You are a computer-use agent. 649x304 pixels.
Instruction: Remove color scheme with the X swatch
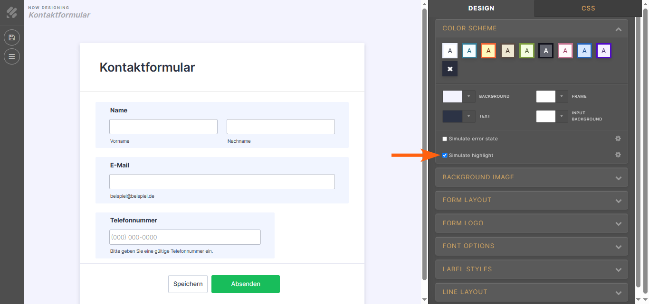pyautogui.click(x=450, y=69)
